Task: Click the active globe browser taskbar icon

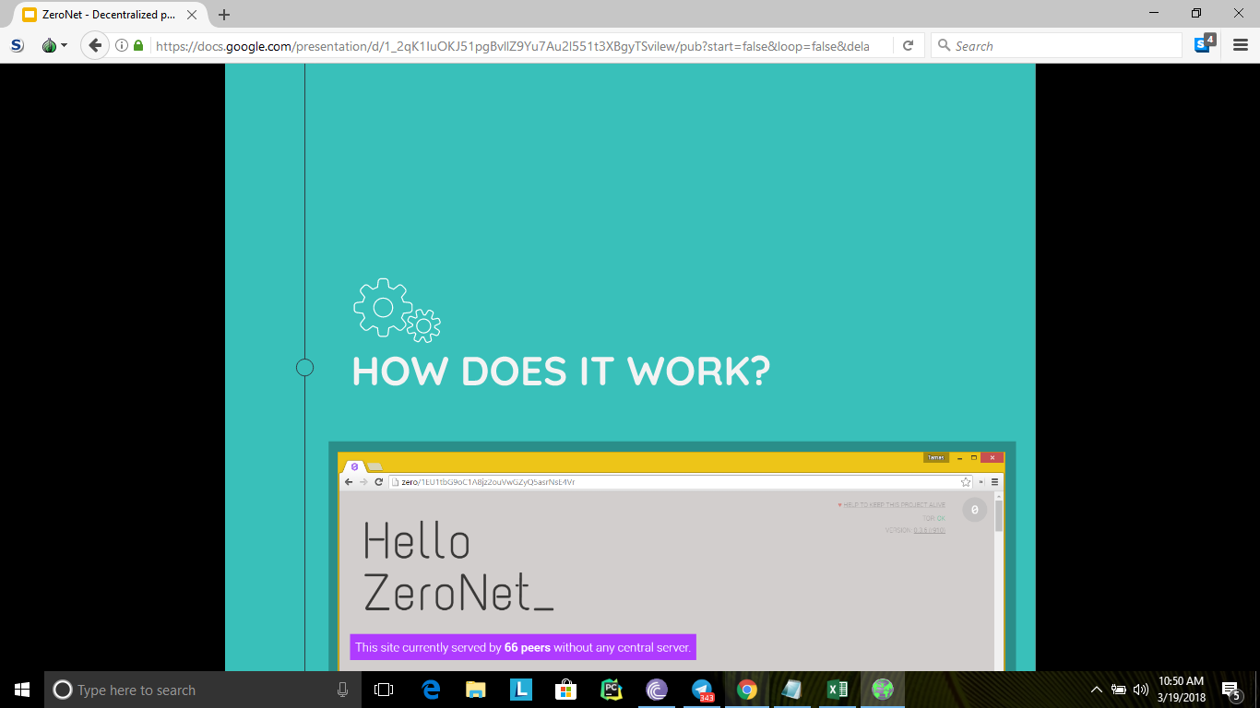Action: [x=883, y=690]
